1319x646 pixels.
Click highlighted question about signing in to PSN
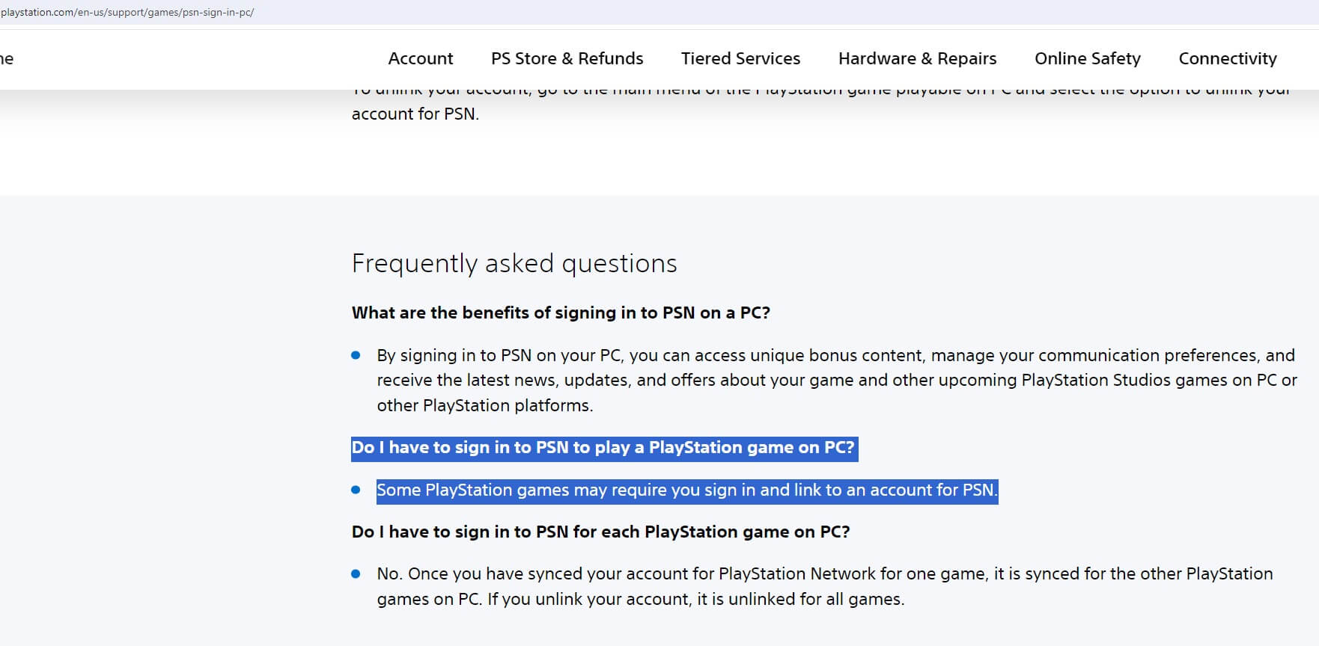click(603, 448)
